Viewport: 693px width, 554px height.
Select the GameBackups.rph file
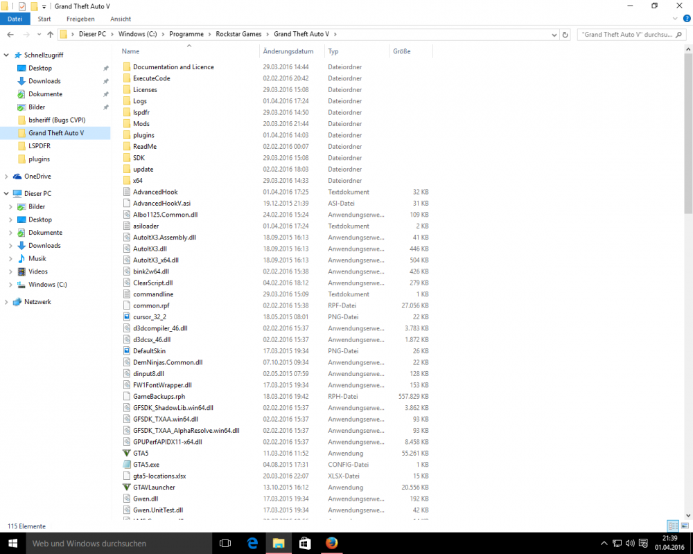click(159, 397)
